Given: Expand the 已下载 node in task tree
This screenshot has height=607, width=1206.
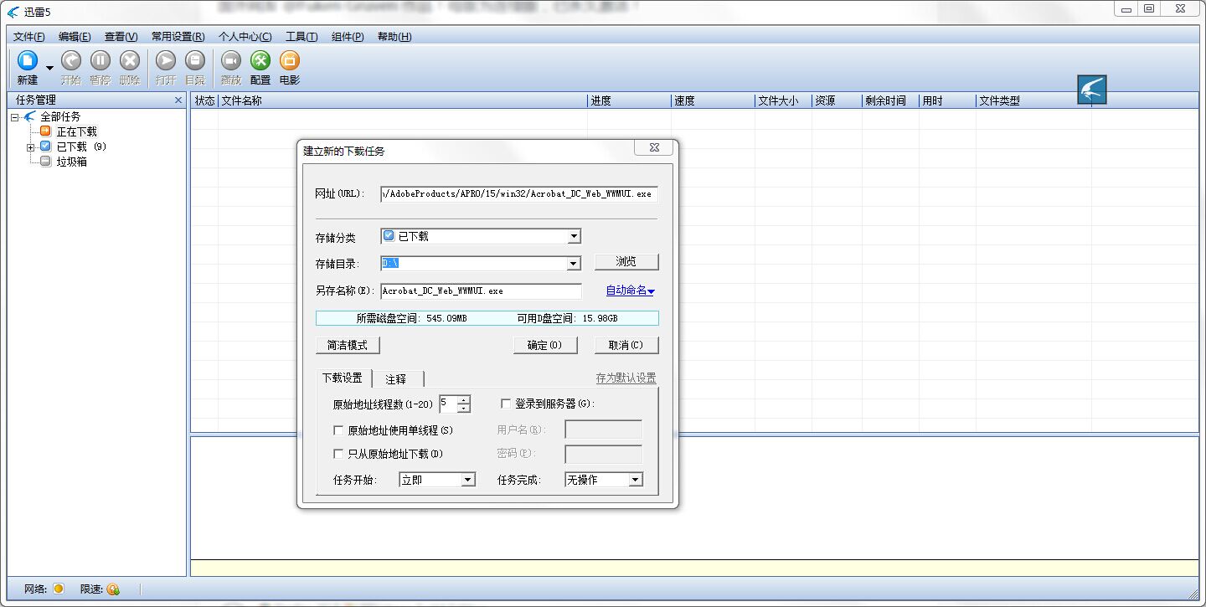Looking at the screenshot, I should pos(31,146).
